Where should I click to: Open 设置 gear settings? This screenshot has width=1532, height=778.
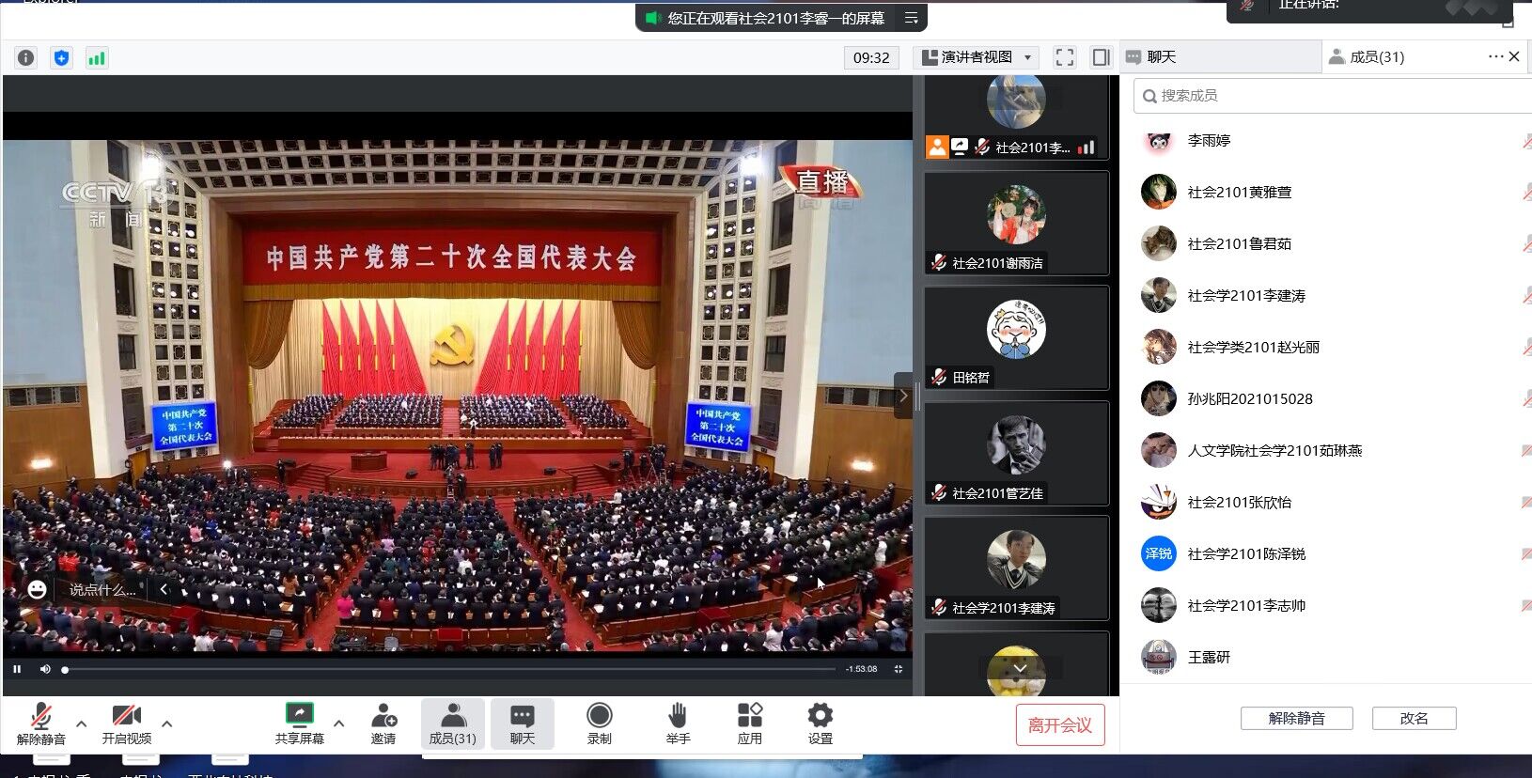[x=820, y=724]
